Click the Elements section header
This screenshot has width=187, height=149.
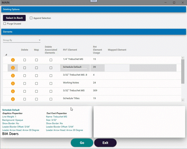[x=93, y=32]
